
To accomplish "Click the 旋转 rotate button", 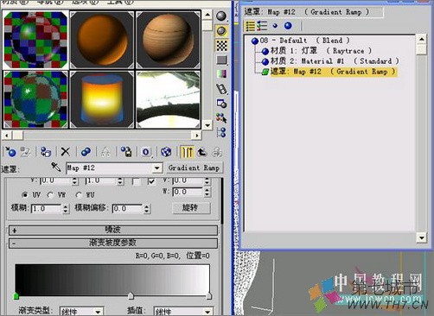I will point(191,207).
